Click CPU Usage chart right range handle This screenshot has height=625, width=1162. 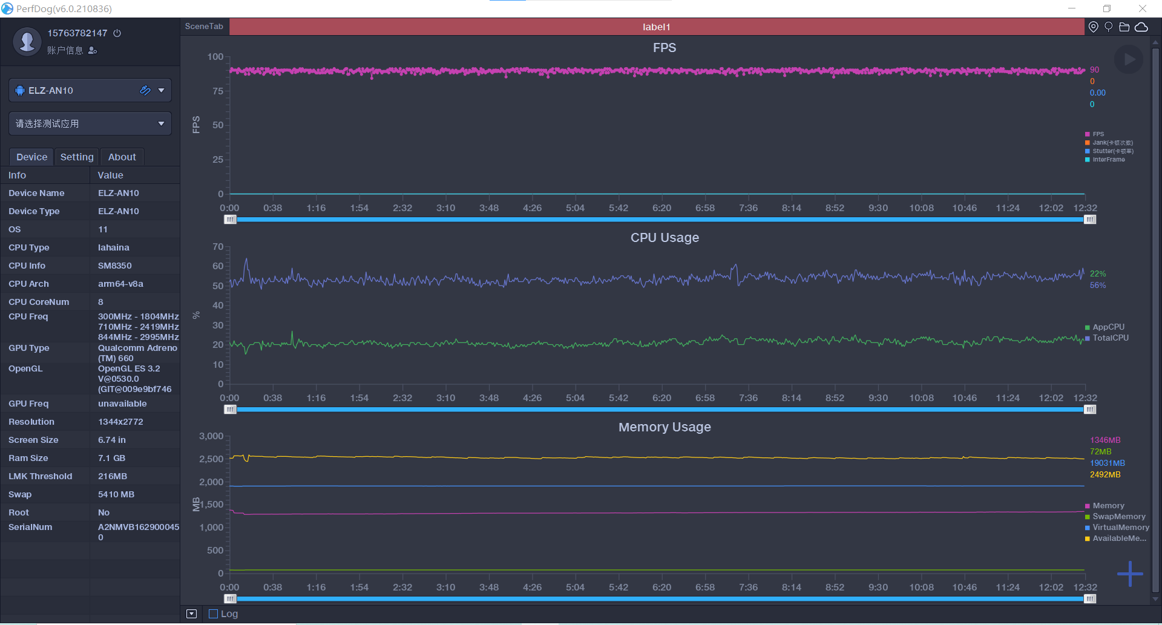(x=1090, y=410)
